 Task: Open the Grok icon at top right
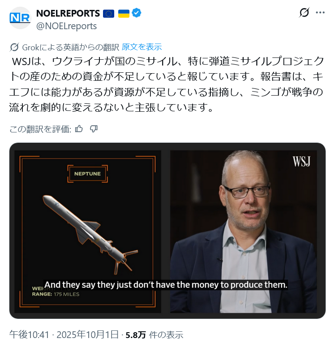pyautogui.click(x=304, y=13)
